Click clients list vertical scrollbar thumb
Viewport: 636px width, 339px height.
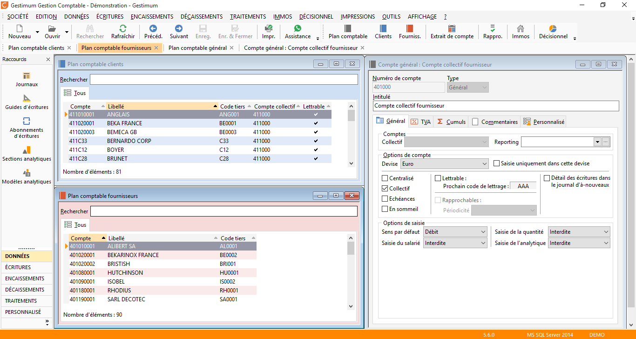click(352, 115)
